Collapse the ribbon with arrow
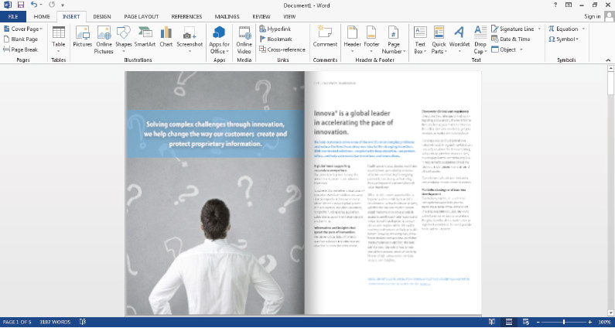This screenshot has width=615, height=328. (608, 60)
